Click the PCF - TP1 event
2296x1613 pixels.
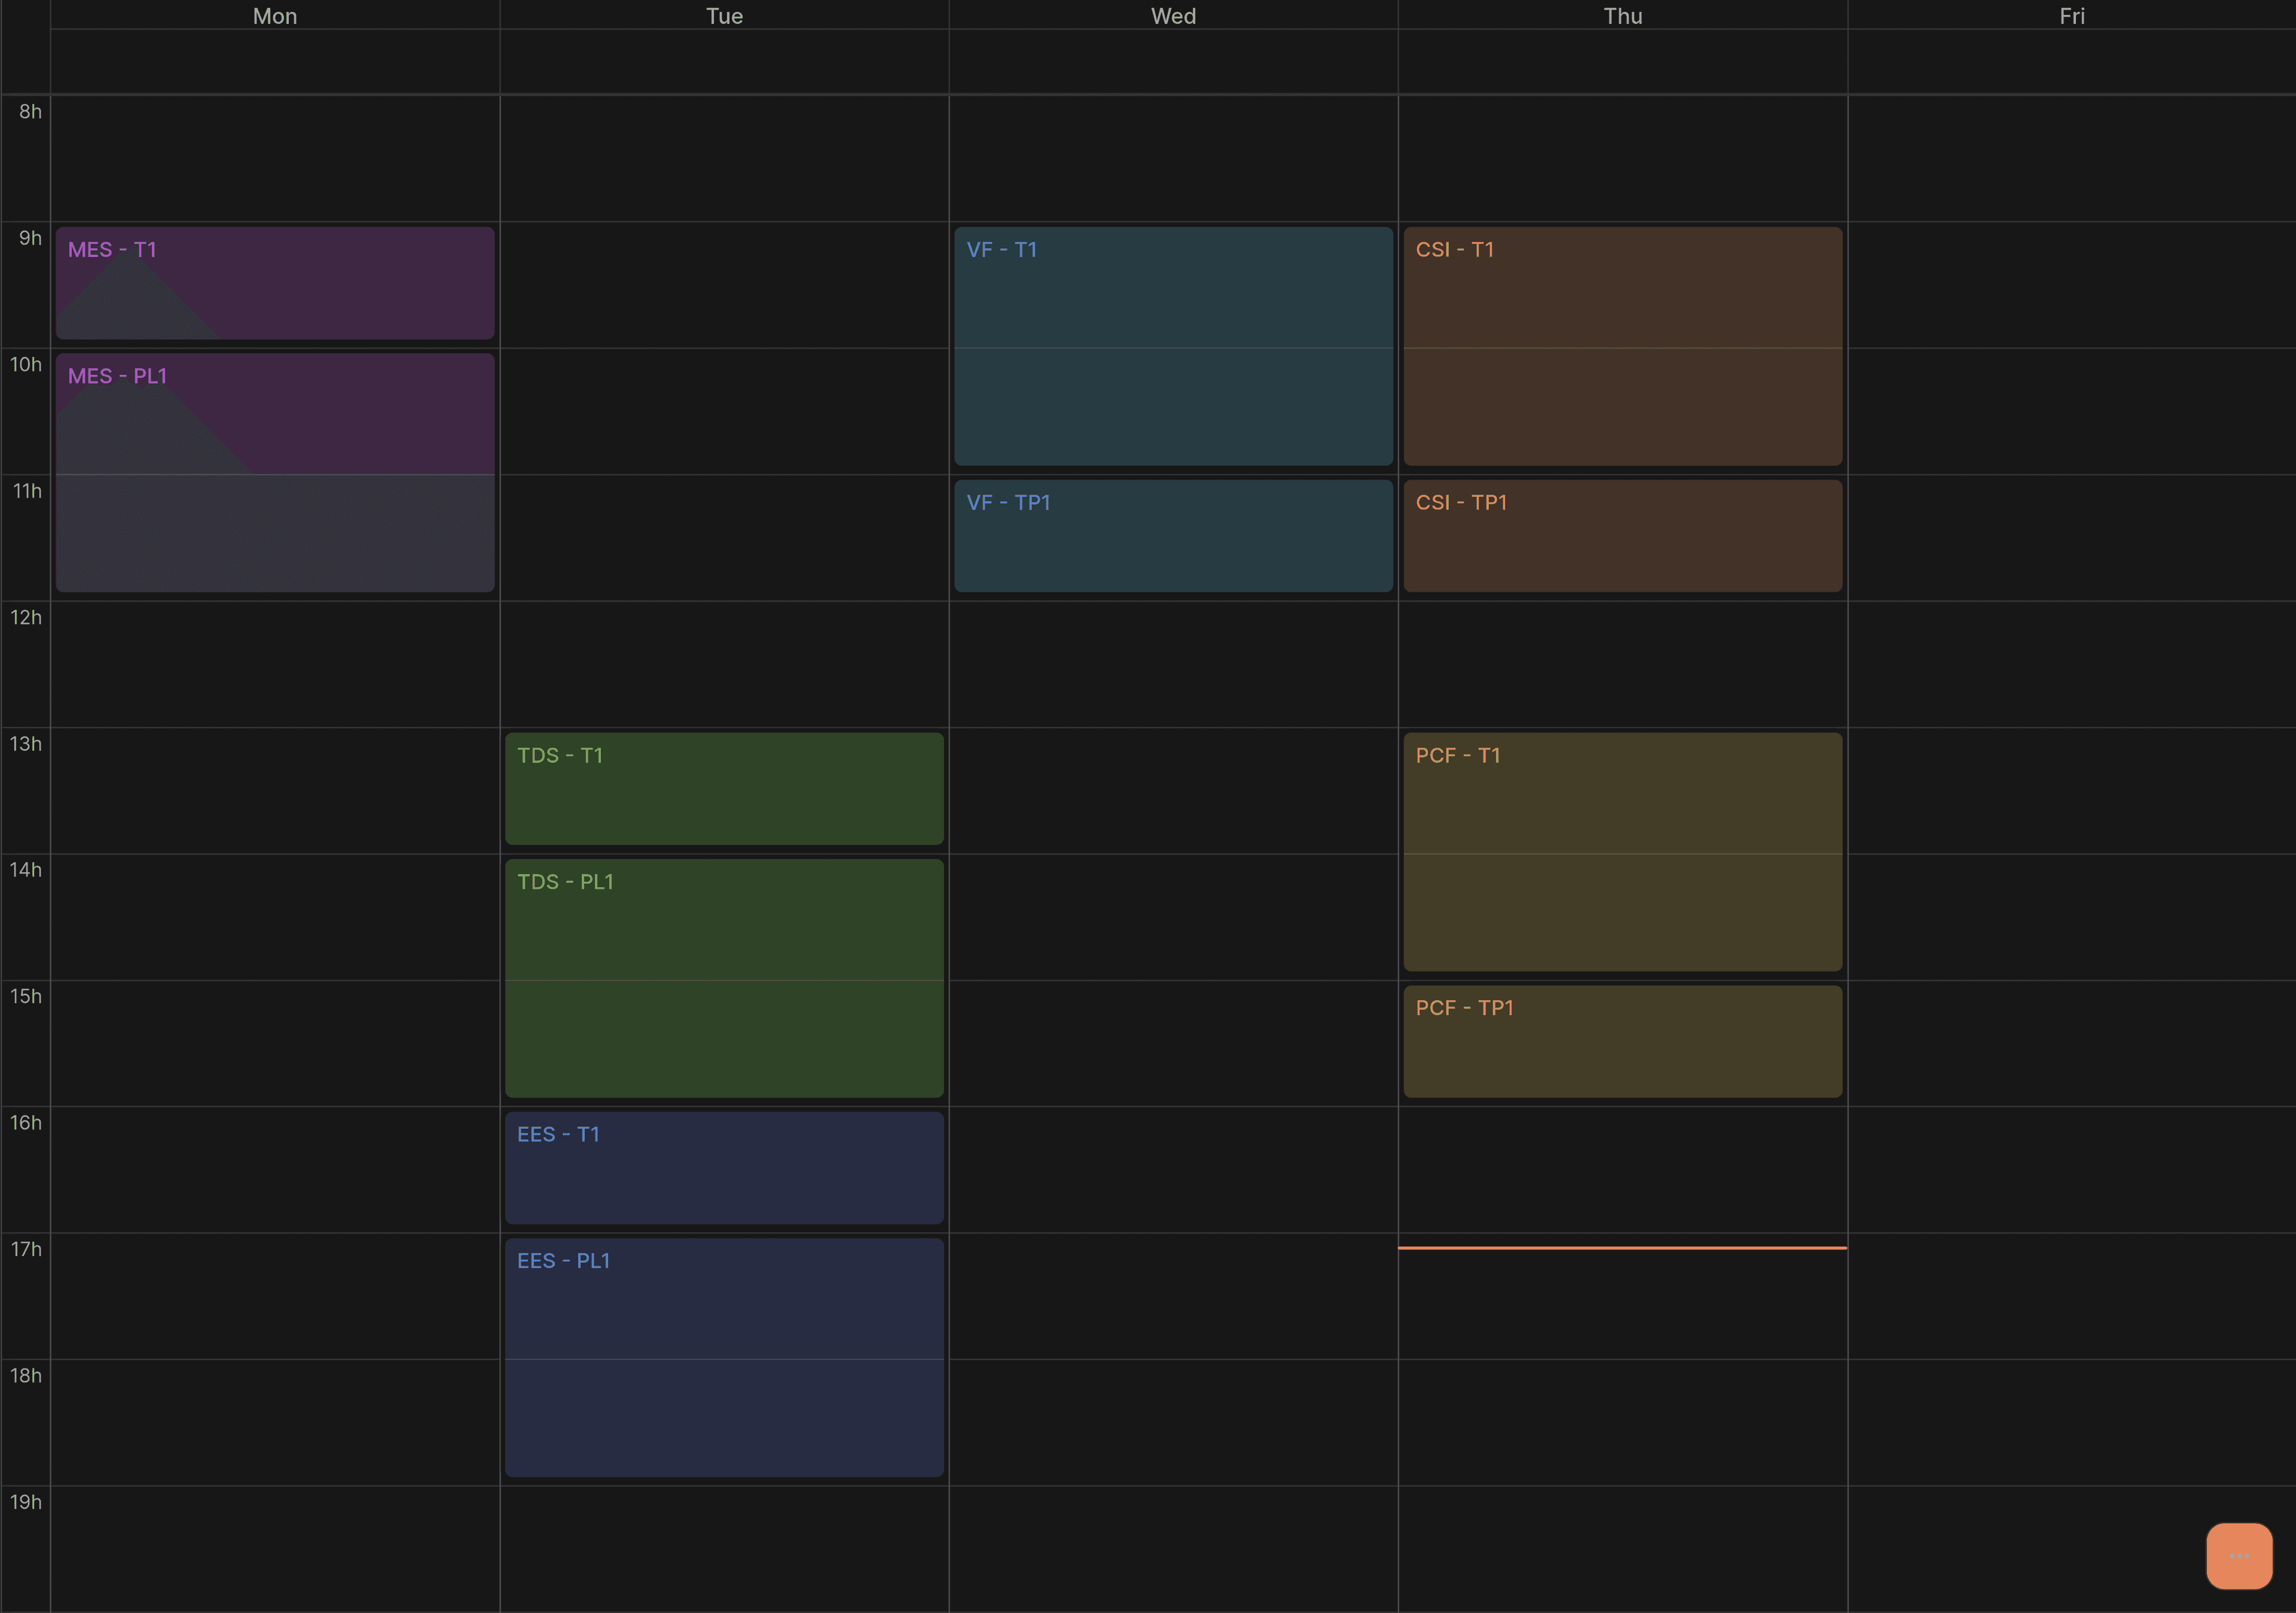(1622, 1042)
